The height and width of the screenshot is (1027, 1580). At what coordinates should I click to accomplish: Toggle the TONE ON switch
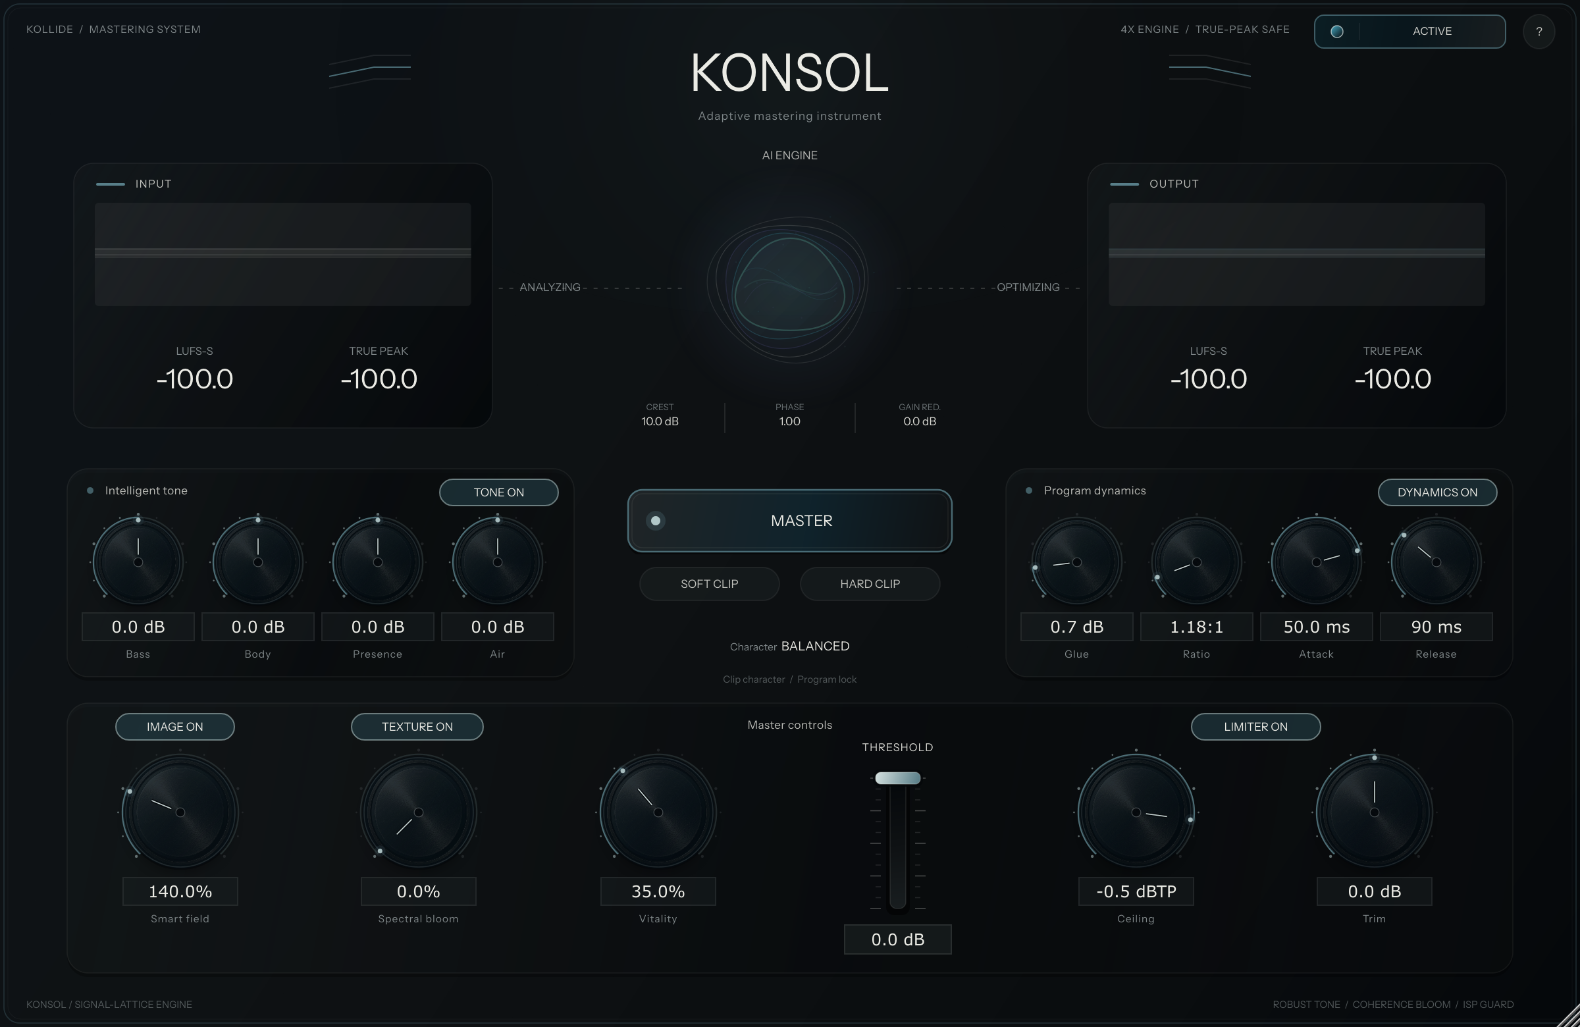click(498, 492)
